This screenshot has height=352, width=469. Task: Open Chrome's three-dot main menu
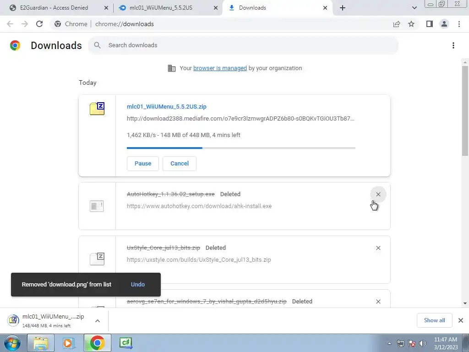pos(459,24)
